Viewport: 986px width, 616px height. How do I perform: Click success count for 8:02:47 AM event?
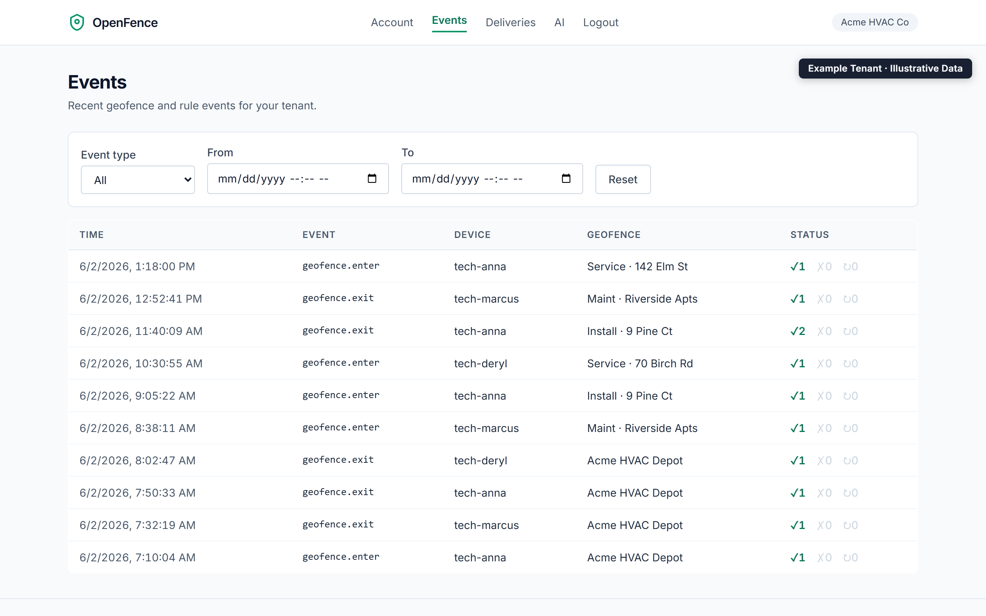tap(797, 460)
